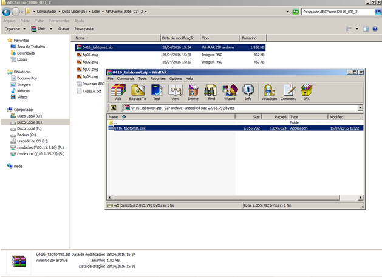
Task: Click the Add button in WinRAR toolbar
Action: coord(118,92)
